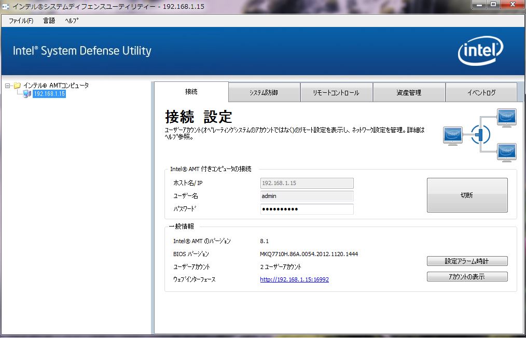
Task: Click the ユーザー名 field containing admin
Action: (307, 196)
